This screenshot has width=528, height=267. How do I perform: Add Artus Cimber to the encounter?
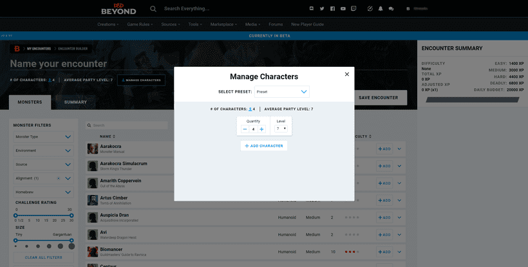(x=384, y=200)
